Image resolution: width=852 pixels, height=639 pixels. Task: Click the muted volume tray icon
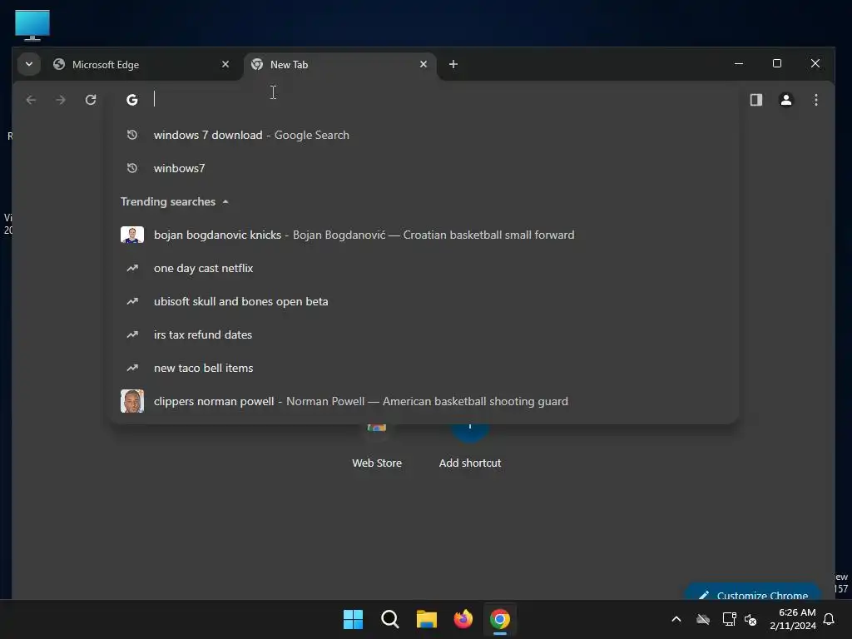pos(751,619)
